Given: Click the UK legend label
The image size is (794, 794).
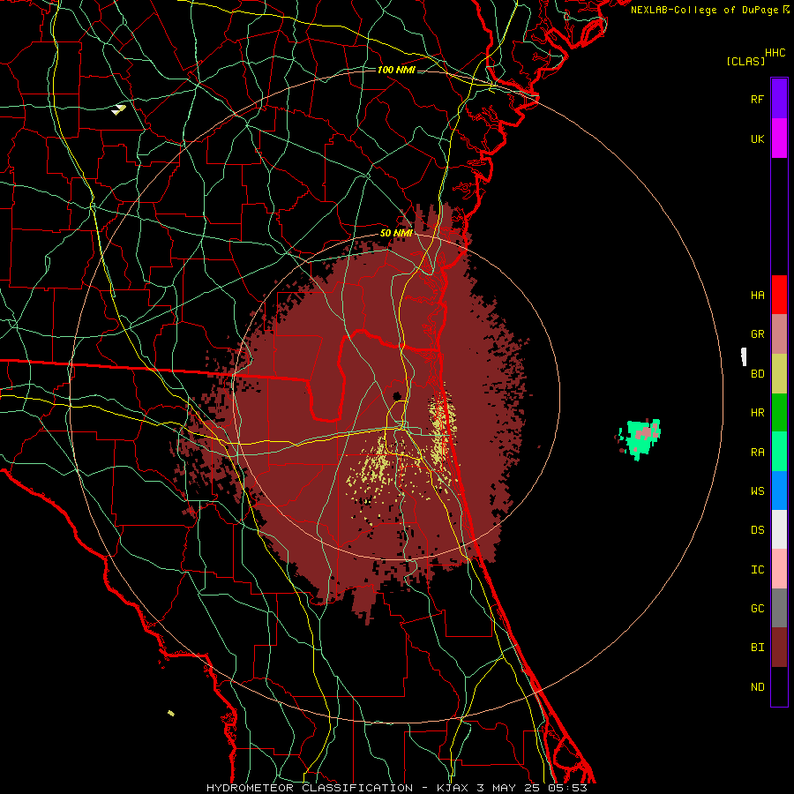Looking at the screenshot, I should tap(757, 139).
